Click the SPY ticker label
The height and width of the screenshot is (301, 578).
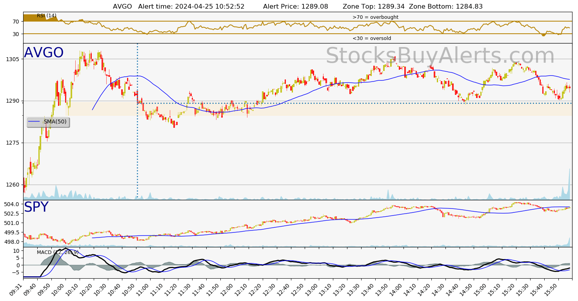[x=36, y=207]
